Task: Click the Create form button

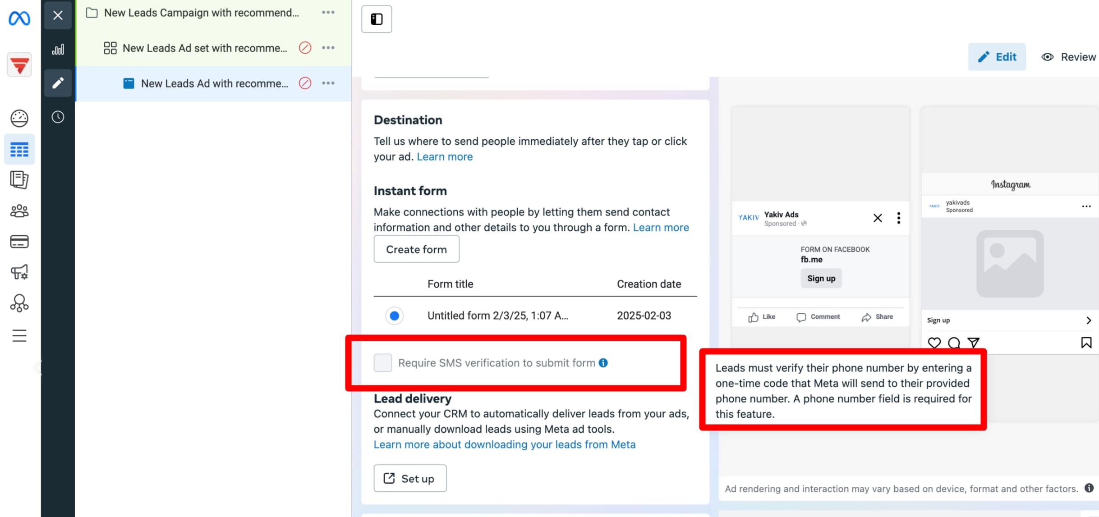Action: tap(416, 249)
